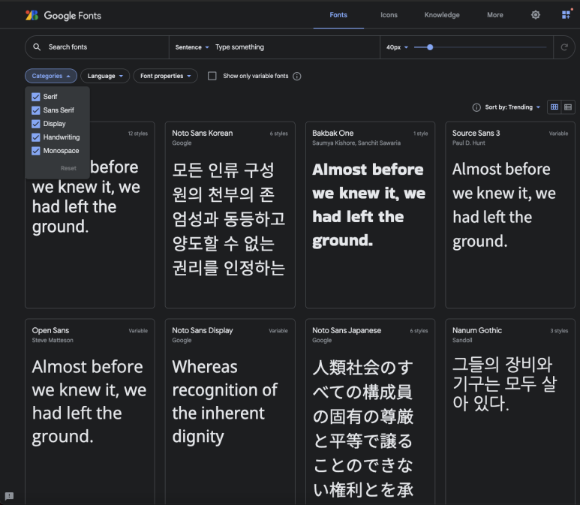Open the Noto Sans Display font card

[x=230, y=412]
